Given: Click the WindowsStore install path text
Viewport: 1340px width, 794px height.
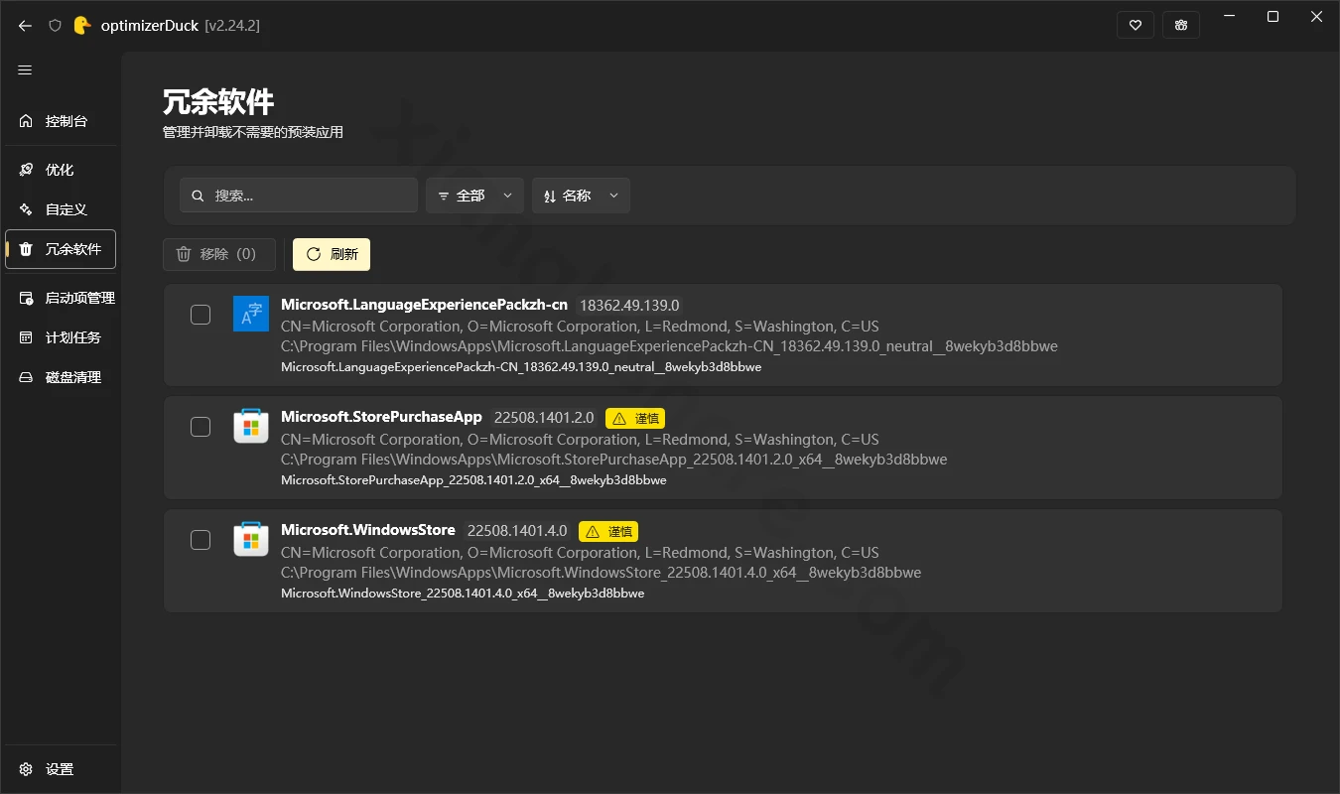Looking at the screenshot, I should coord(602,573).
